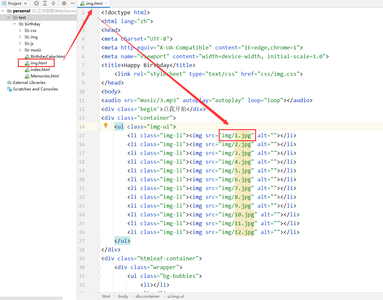Click the closing </ul> tag on line 27
The image size is (383, 300).
[x=122, y=241]
